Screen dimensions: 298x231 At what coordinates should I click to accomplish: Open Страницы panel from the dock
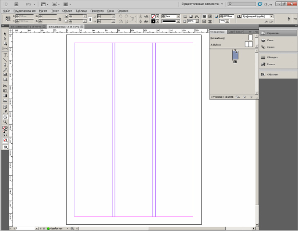278,33
